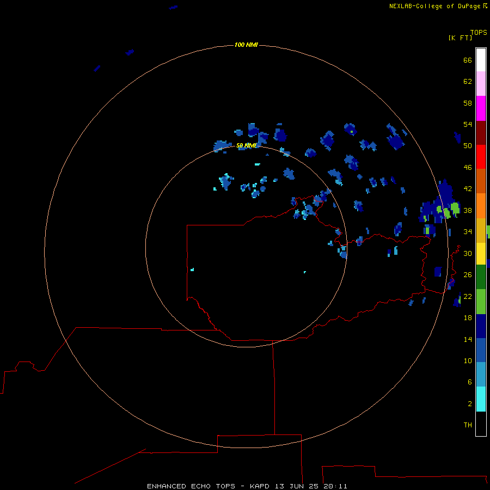Viewport: 490px width, 490px height.
Task: Click the legend value 6
Action: [470, 382]
